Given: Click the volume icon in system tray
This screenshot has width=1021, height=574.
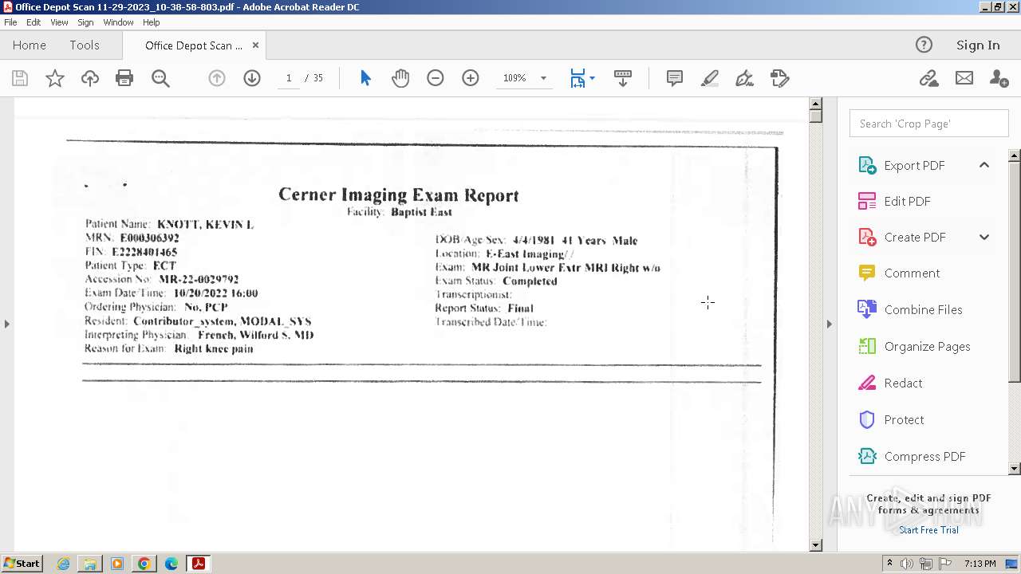Looking at the screenshot, I should pos(907,564).
